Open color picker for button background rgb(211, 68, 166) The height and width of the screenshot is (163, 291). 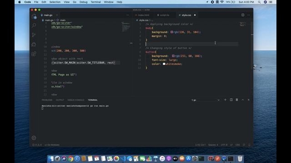[173, 56]
